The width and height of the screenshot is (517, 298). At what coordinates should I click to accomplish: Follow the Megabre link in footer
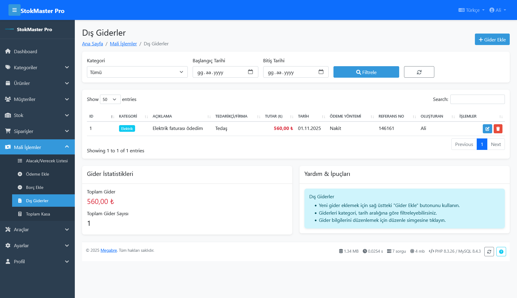point(108,251)
